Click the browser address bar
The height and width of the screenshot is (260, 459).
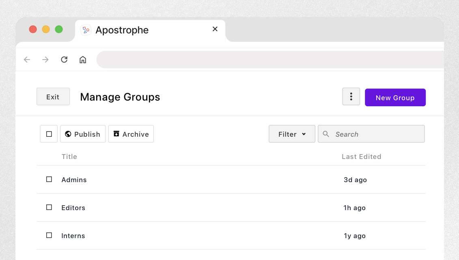click(268, 60)
